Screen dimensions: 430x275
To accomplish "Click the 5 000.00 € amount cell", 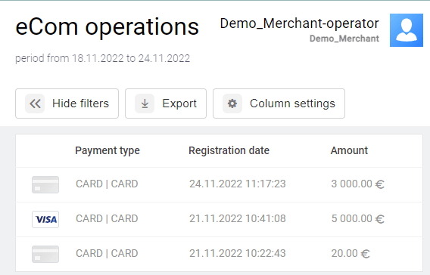I will point(357,218).
